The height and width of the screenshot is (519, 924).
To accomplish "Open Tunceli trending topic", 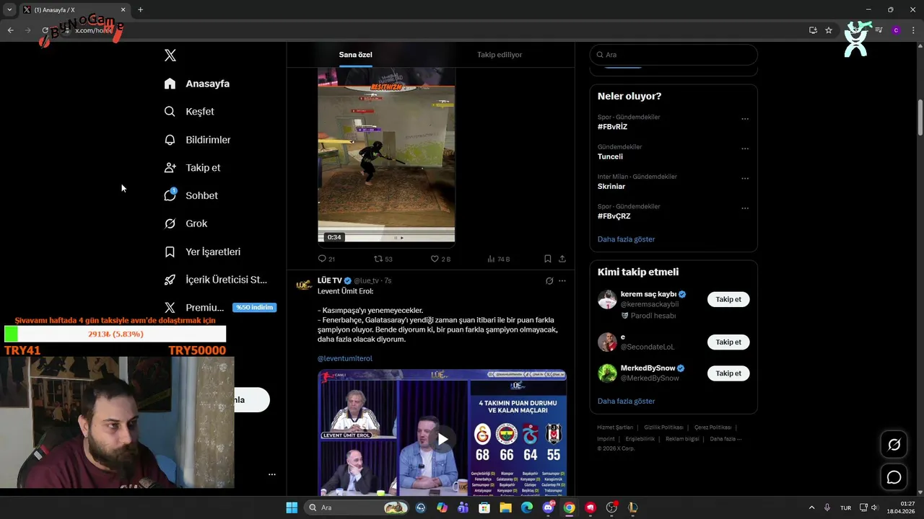I will point(610,156).
